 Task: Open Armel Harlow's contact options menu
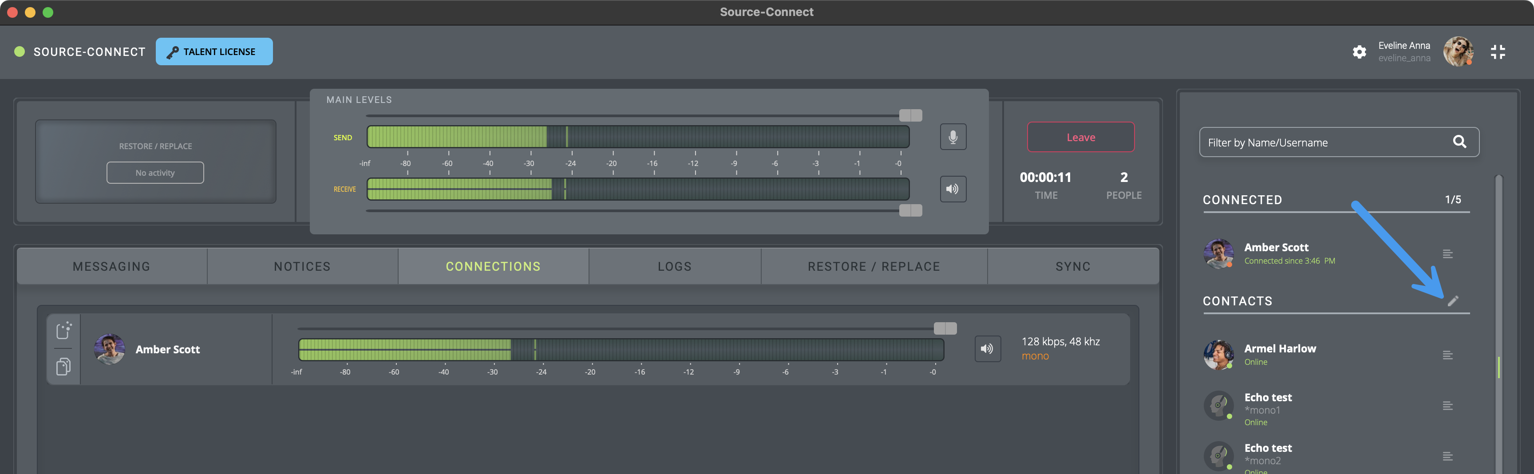[1447, 355]
